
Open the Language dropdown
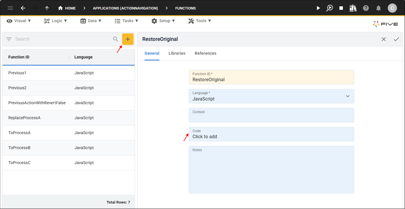point(271,96)
